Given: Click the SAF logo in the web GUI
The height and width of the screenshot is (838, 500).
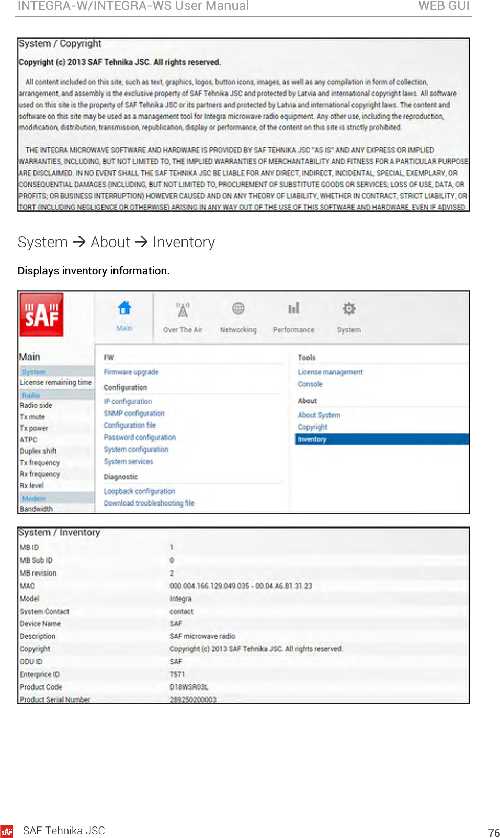Looking at the screenshot, I should point(41,314).
